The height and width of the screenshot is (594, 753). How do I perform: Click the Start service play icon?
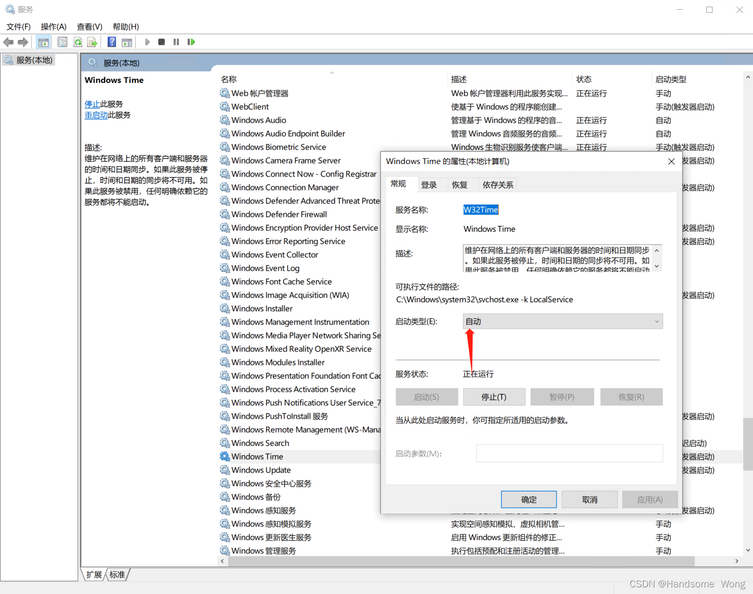[x=147, y=42]
